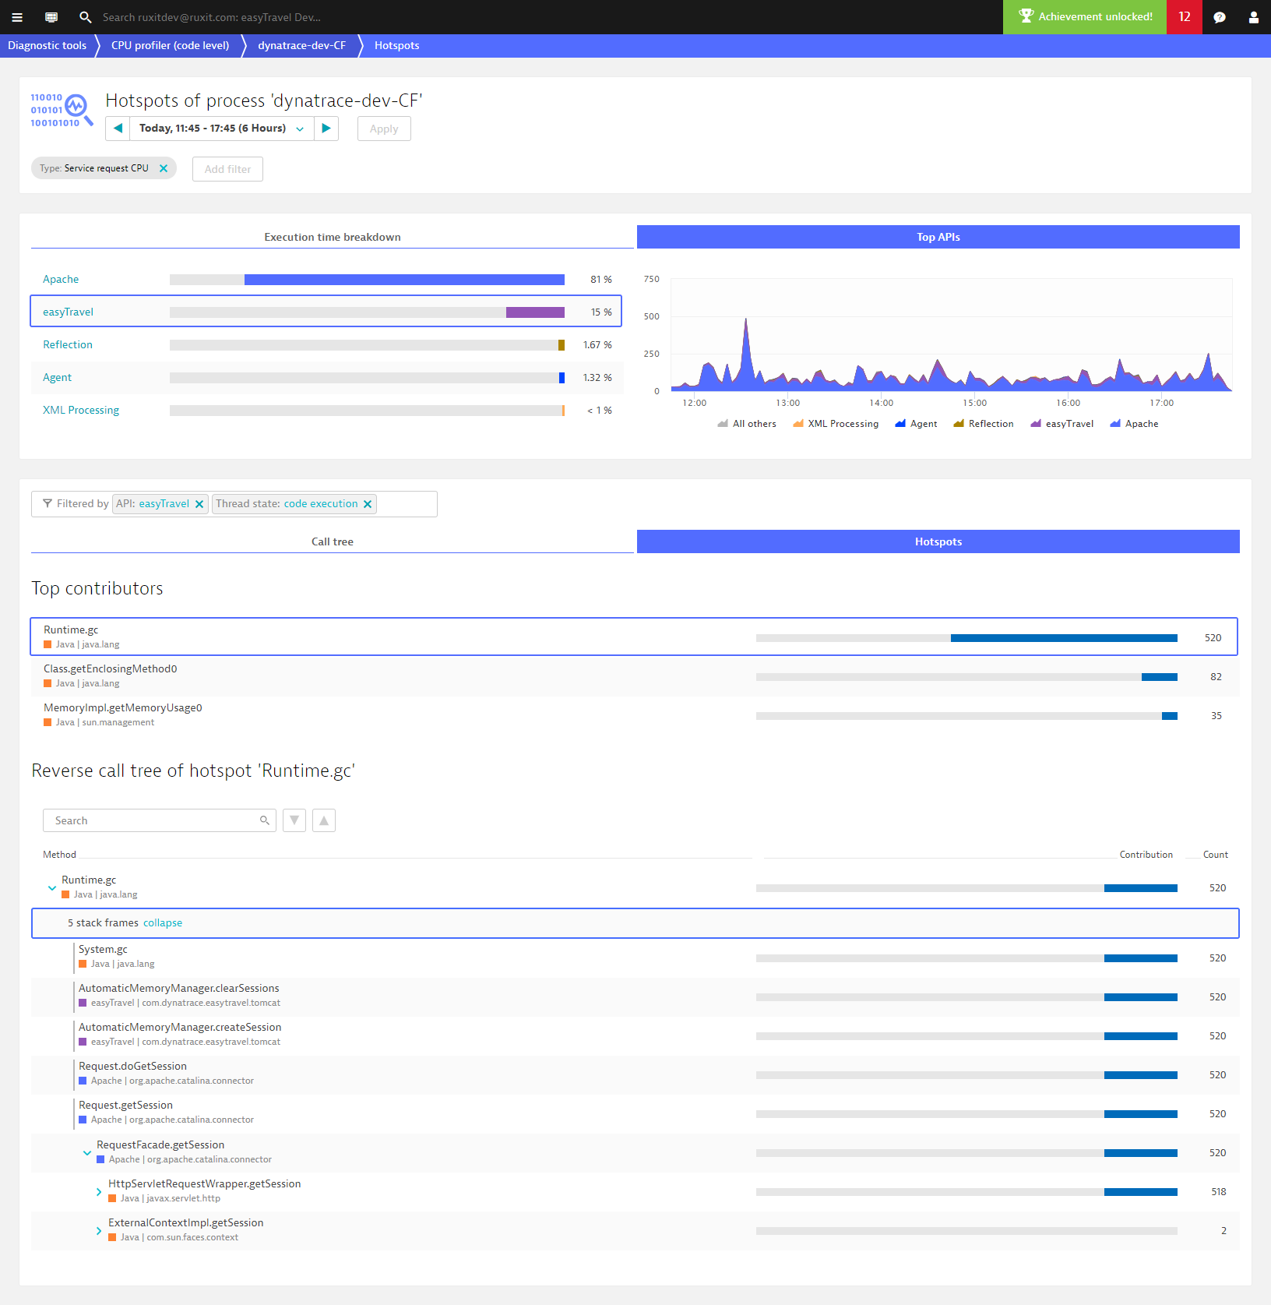Select the System.gc stack frame
1271x1305 pixels.
(x=634, y=958)
